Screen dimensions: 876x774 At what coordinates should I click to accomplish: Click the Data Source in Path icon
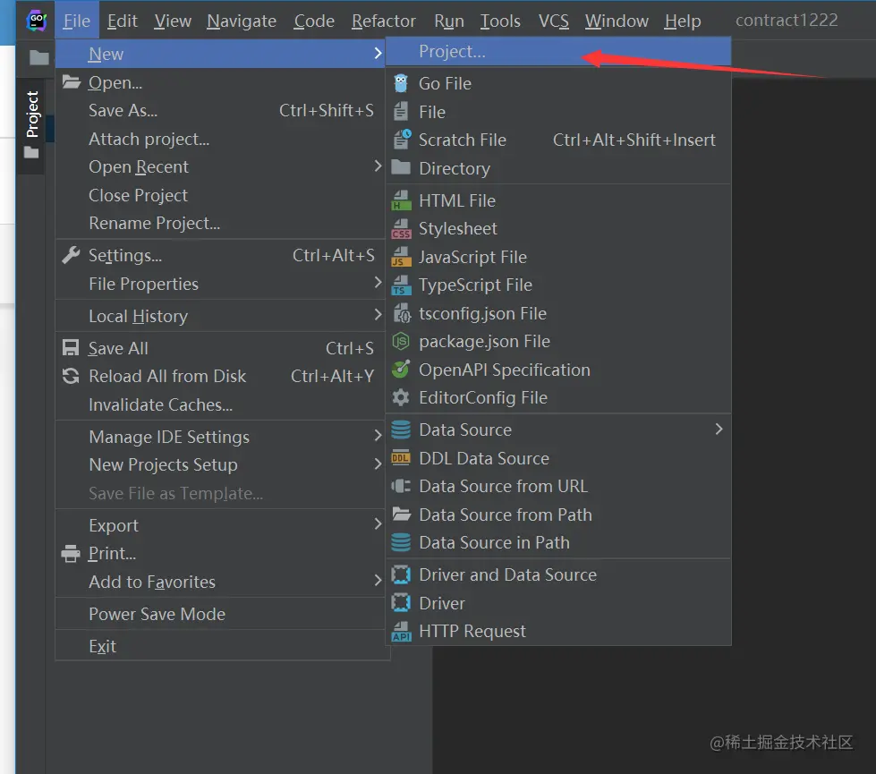pos(401,542)
